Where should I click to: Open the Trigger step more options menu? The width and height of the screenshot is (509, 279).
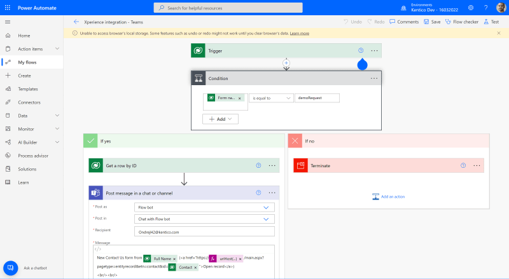[x=374, y=51]
